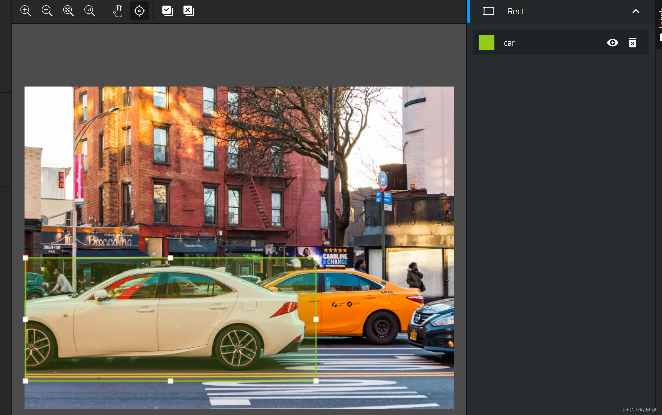Select the hand drag image tool
662x415 pixels.
coord(118,11)
